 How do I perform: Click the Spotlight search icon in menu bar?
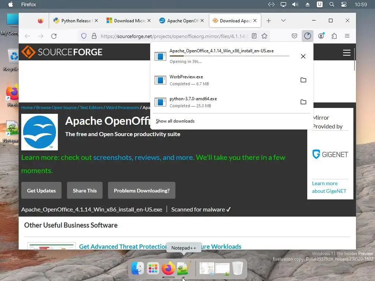[x=332, y=4]
